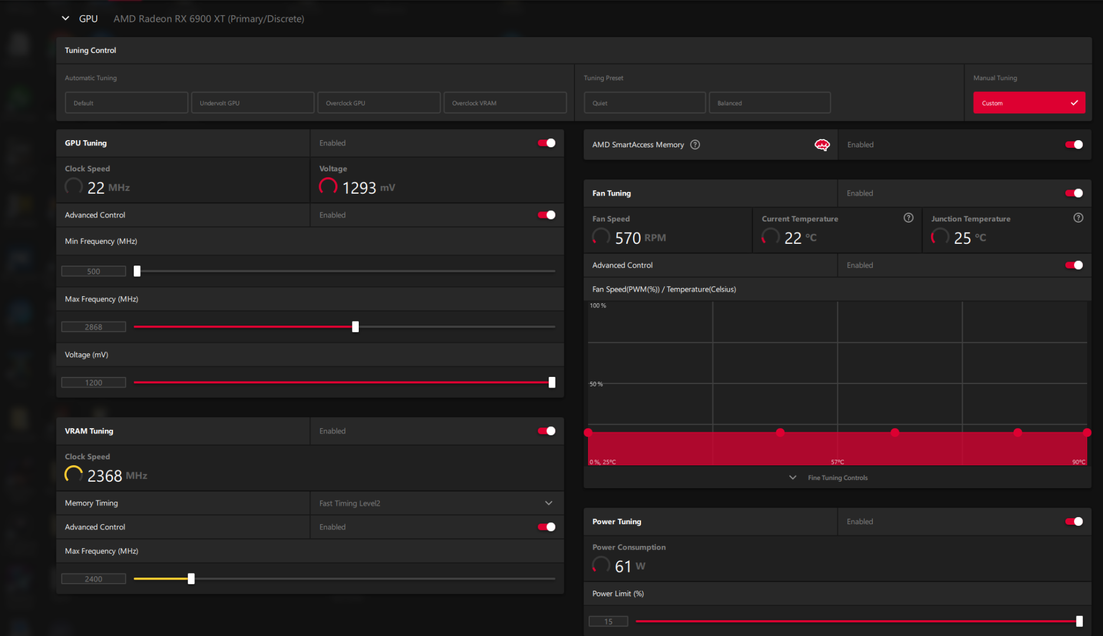Click the "2368 MHz" VRAM clock reading

click(117, 476)
